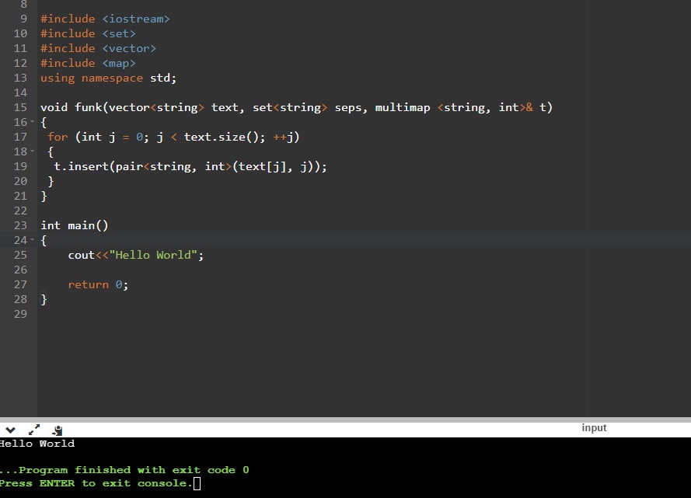Collapse fold arrow at line 18
The width and height of the screenshot is (691, 498).
(32, 151)
